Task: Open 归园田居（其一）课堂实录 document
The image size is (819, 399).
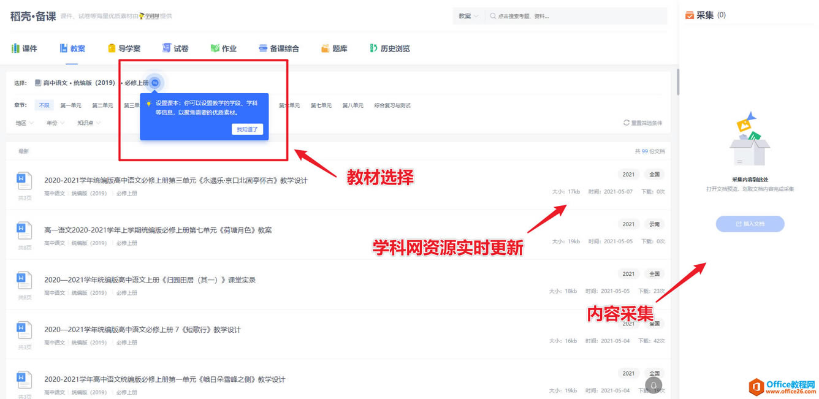Action: (150, 280)
